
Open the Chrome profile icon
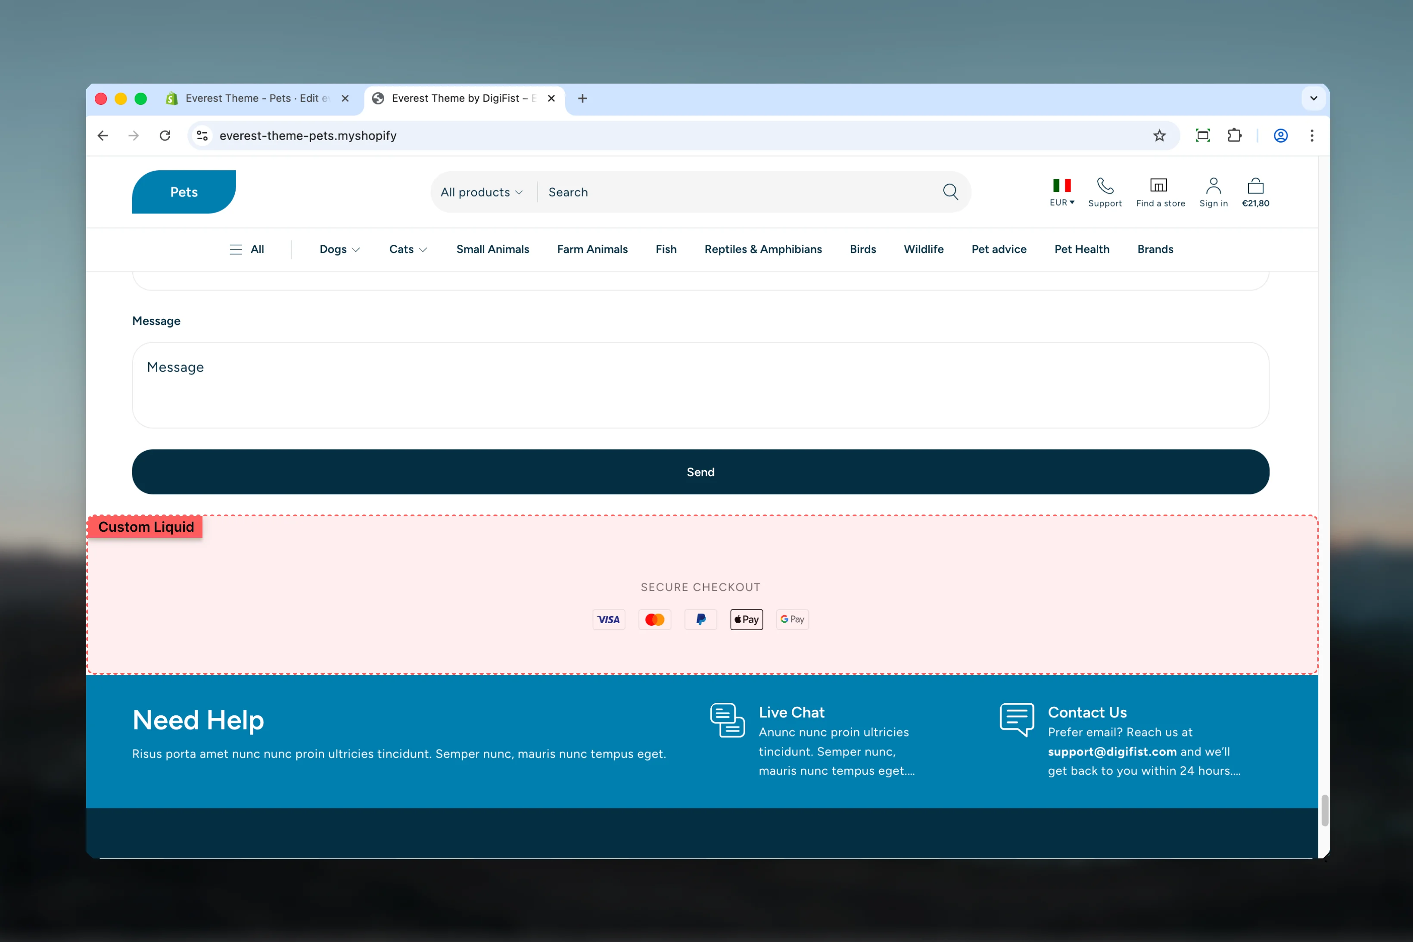click(1280, 136)
